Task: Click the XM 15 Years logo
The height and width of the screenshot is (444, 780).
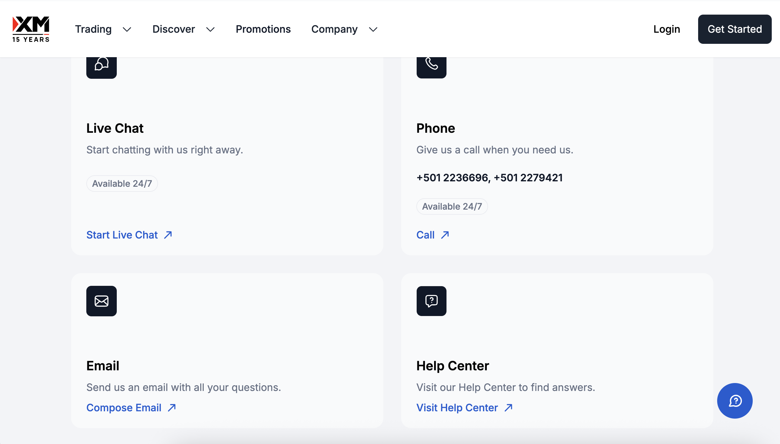Action: tap(31, 29)
